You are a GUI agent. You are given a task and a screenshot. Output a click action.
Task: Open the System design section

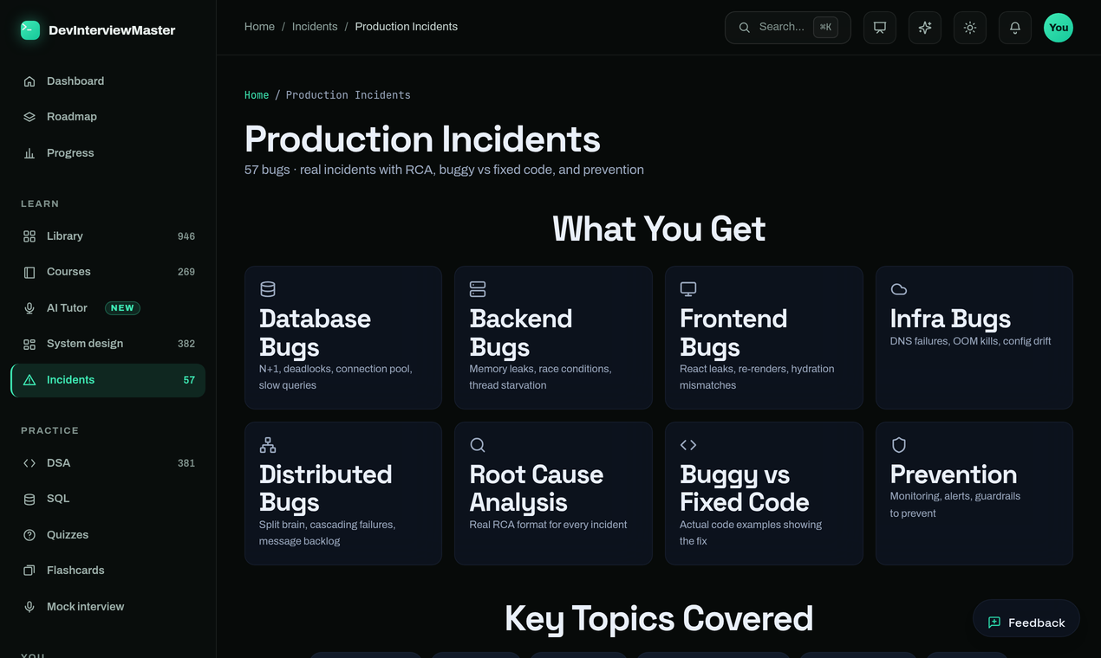[x=108, y=344]
